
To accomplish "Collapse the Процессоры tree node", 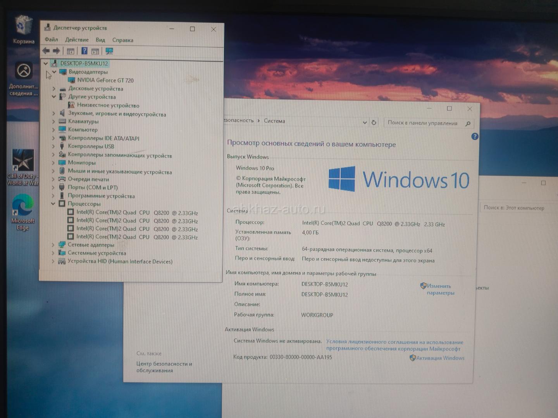I will [x=53, y=204].
